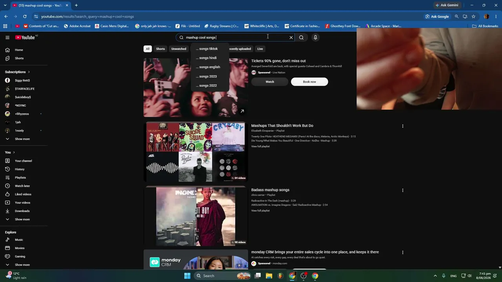Open the YouTube guide hamburger menu

click(7, 38)
